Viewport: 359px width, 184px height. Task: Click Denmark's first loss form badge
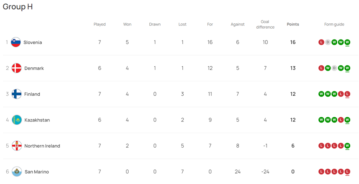tap(321, 68)
